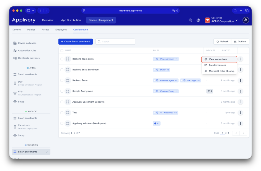Open three-dot menu for Test row
This screenshot has height=171, width=261.
[x=240, y=113]
